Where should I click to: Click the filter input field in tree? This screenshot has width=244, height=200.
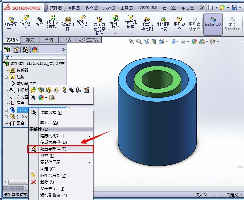point(35,57)
